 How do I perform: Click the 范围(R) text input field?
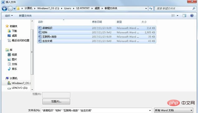point(56,95)
